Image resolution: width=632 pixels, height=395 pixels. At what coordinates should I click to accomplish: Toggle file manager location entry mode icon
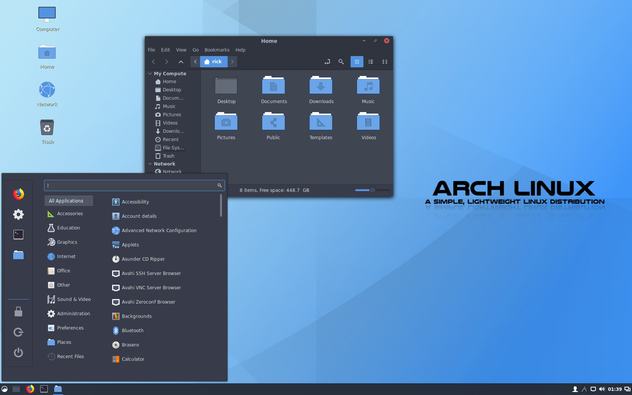point(327,62)
